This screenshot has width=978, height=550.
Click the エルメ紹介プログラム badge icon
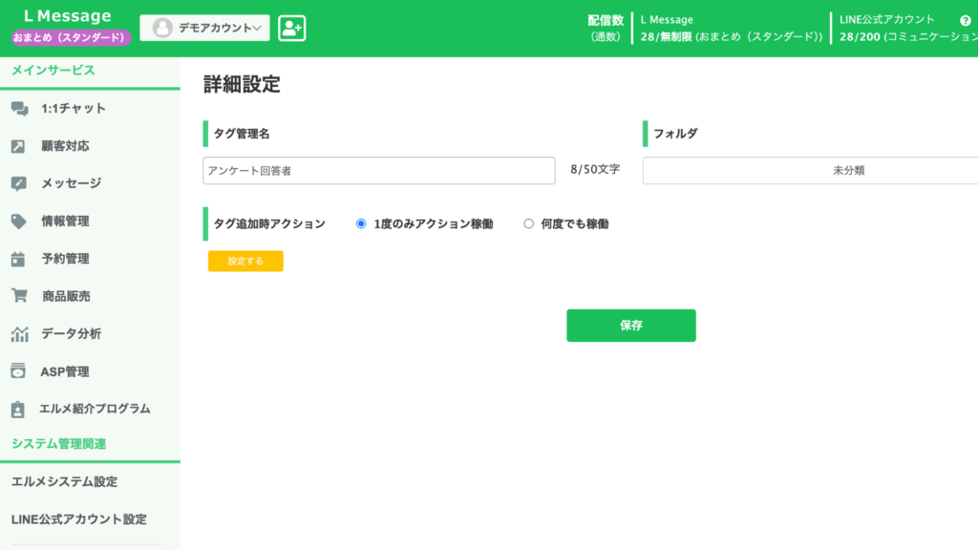tap(17, 409)
